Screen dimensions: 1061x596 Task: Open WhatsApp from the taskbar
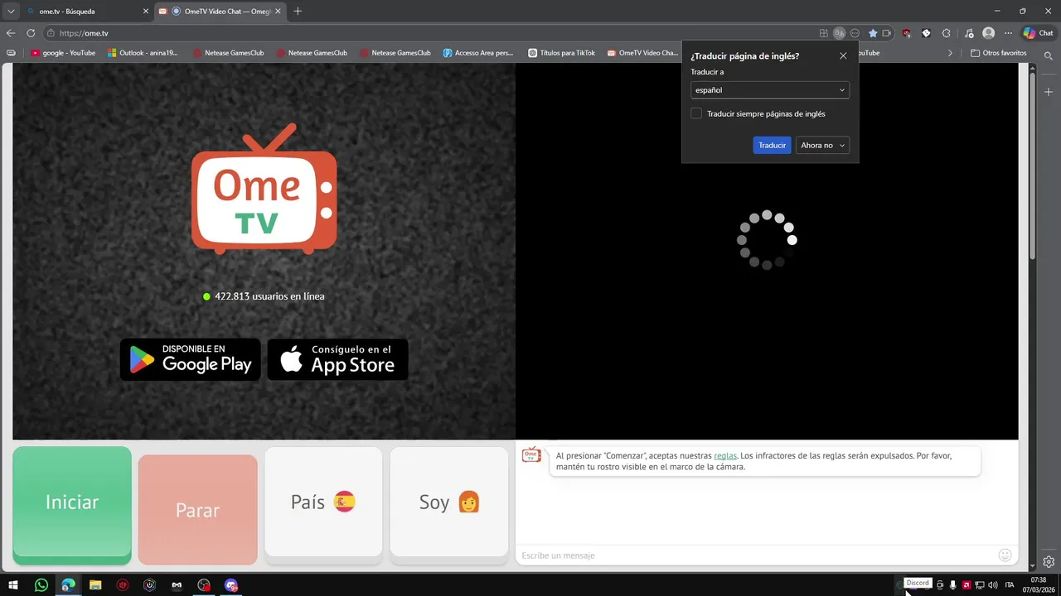41,585
